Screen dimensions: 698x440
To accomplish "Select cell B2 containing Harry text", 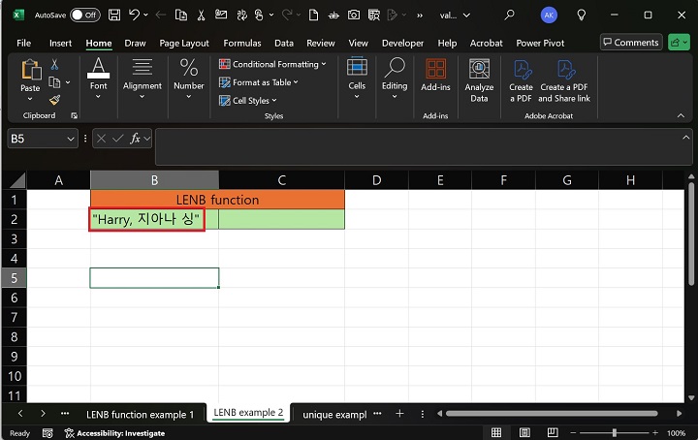I will tap(154, 220).
